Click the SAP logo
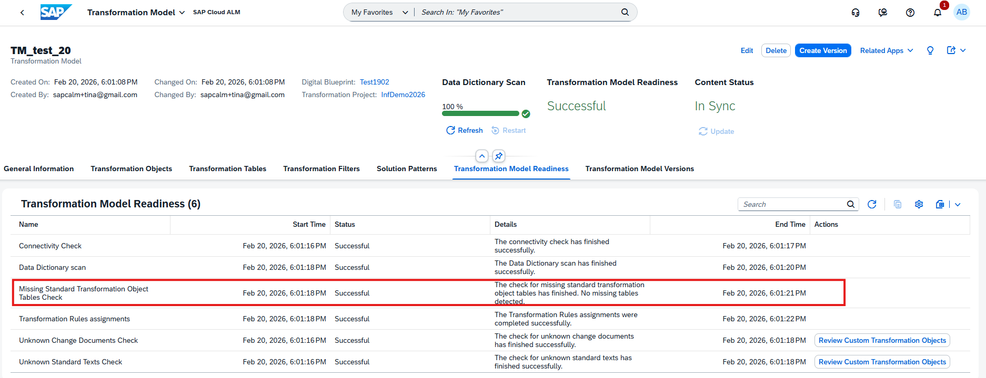The width and height of the screenshot is (986, 378). tap(55, 12)
